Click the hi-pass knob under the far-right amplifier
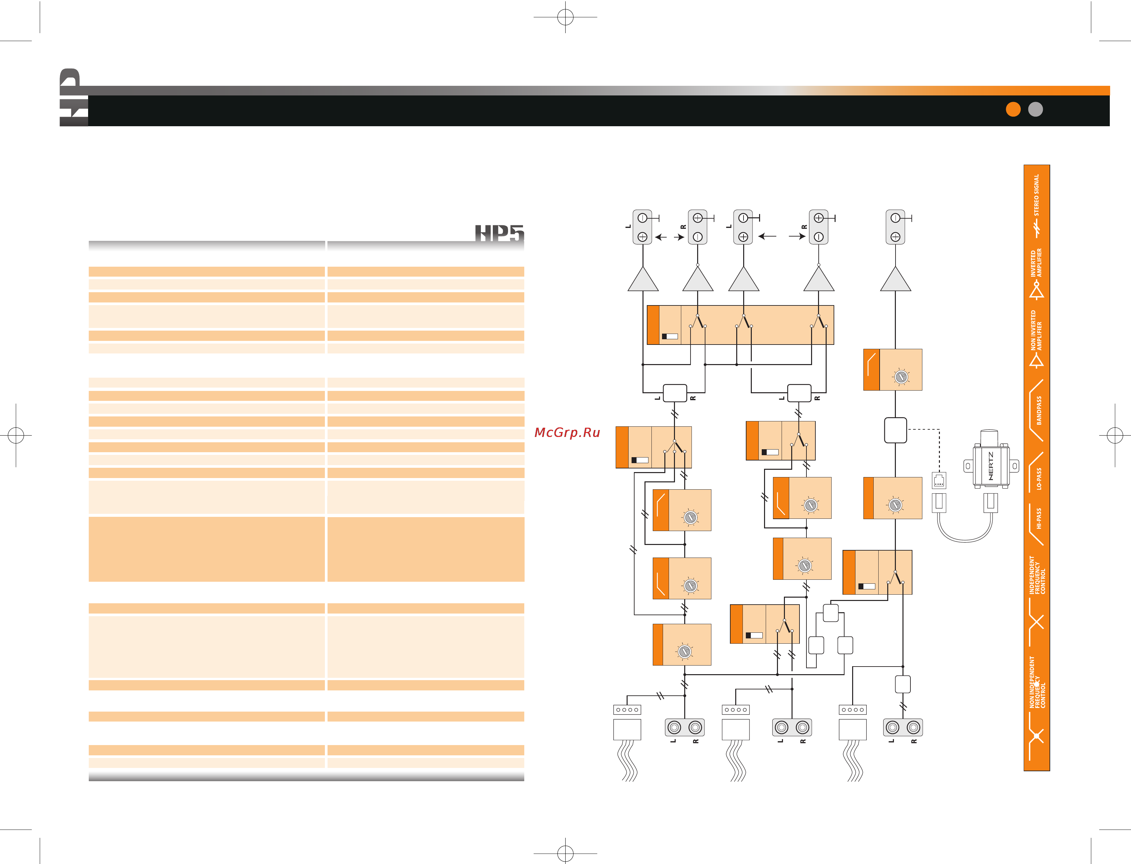 click(901, 377)
